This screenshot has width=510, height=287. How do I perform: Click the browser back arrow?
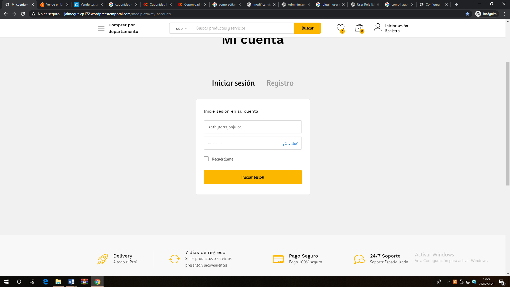(x=6, y=14)
